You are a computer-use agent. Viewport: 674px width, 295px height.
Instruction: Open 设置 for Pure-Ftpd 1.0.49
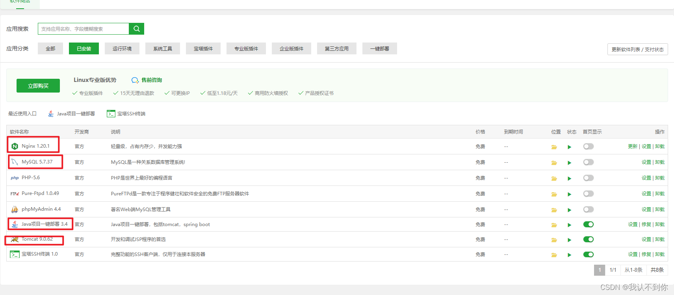646,193
